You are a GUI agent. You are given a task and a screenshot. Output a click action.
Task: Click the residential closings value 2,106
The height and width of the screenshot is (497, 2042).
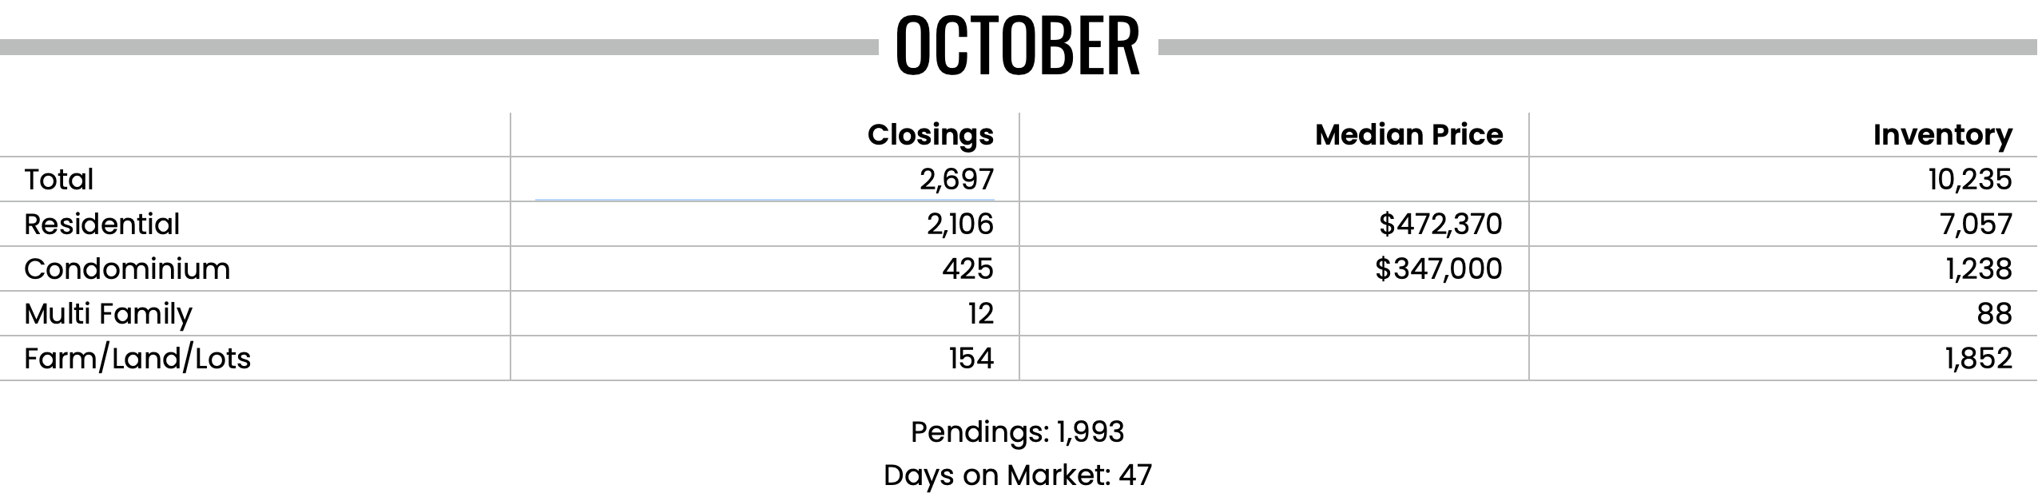tap(960, 225)
